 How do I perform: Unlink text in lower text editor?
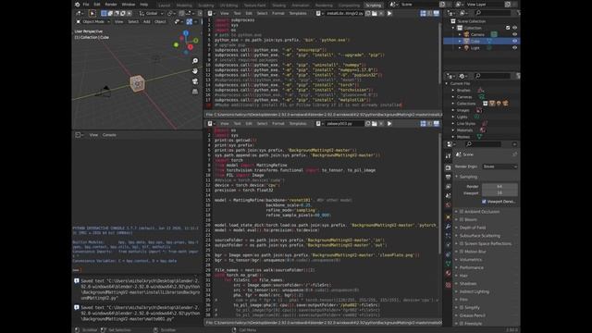click(x=381, y=123)
